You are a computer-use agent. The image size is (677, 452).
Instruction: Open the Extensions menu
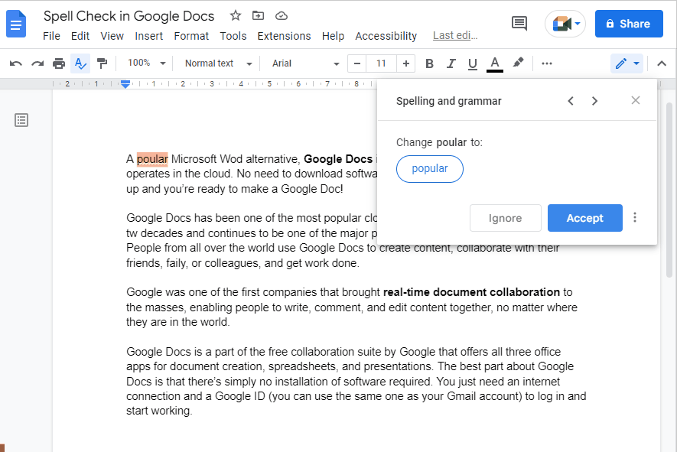point(284,36)
